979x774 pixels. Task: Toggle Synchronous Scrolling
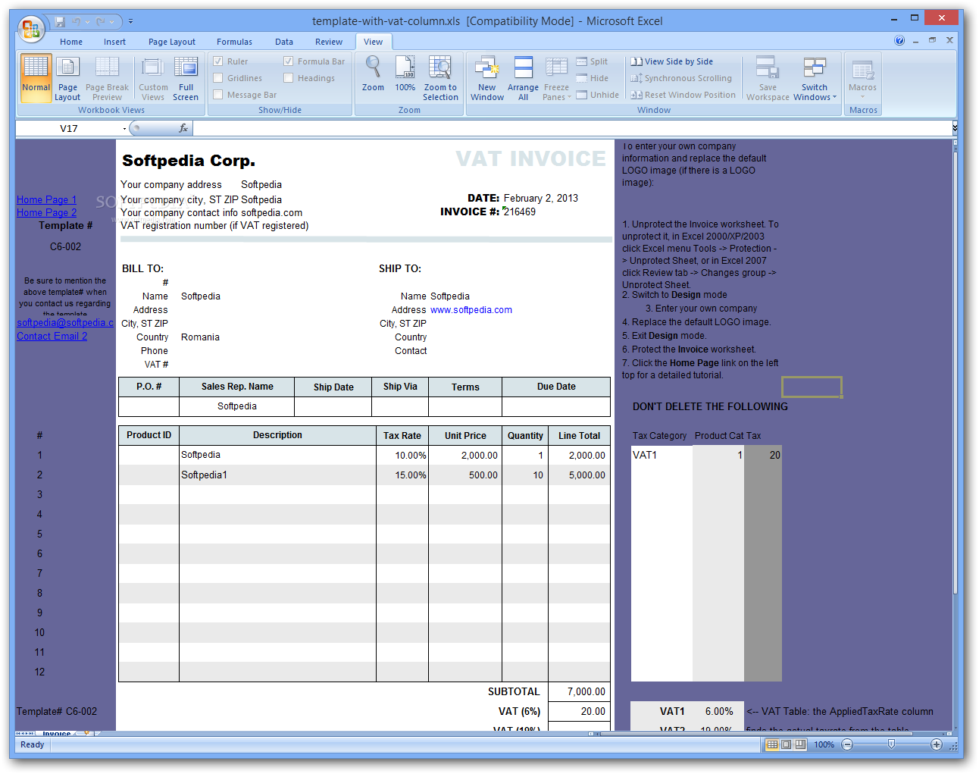(x=681, y=78)
